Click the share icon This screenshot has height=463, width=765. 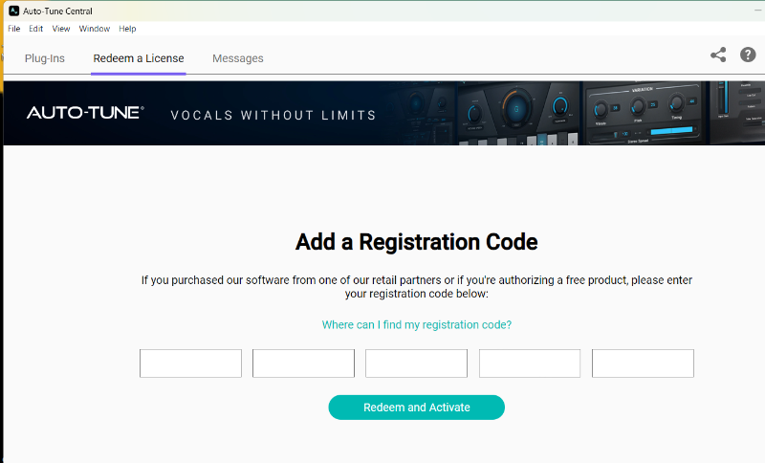click(718, 55)
